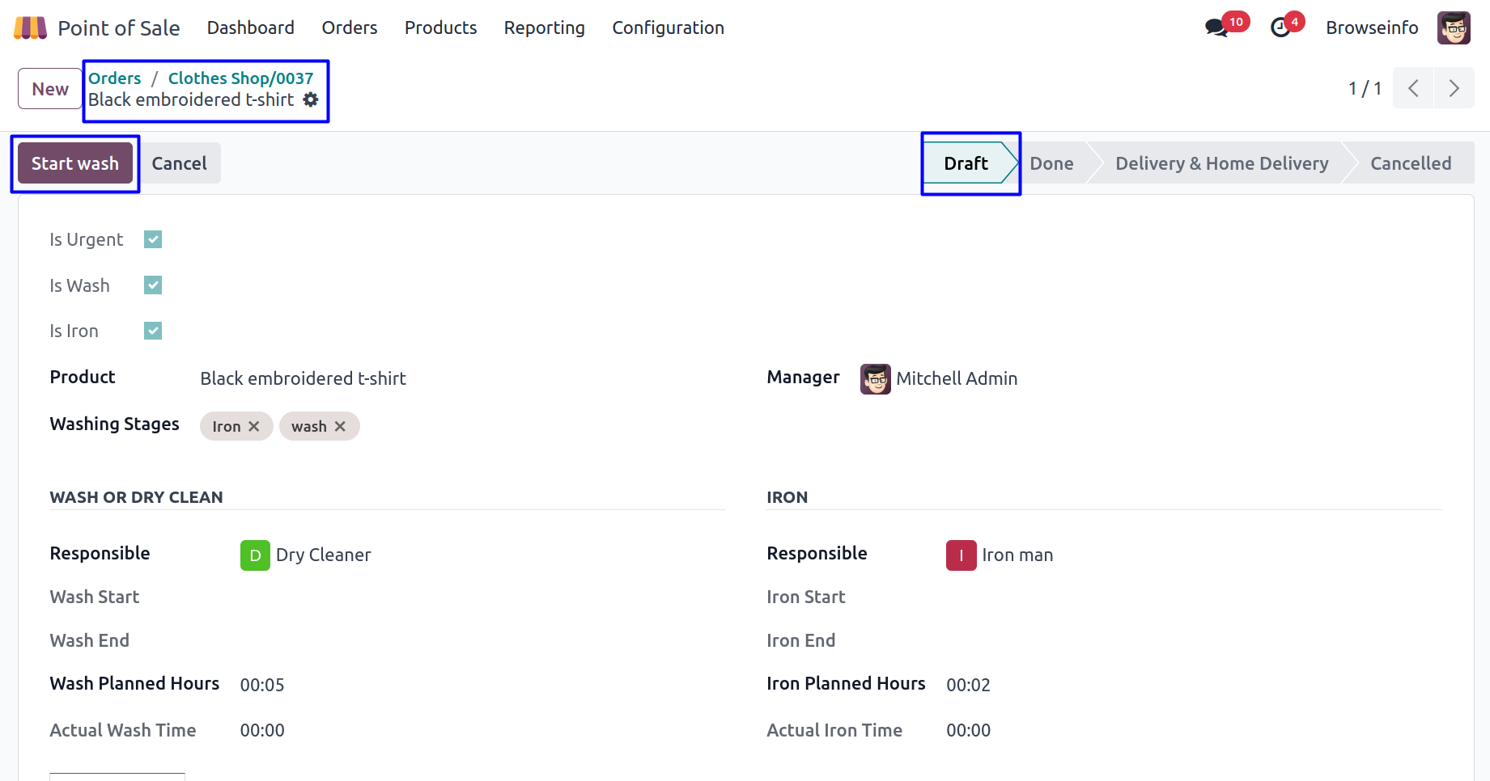
Task: Open the Dashboard menu item
Action: [x=250, y=28]
